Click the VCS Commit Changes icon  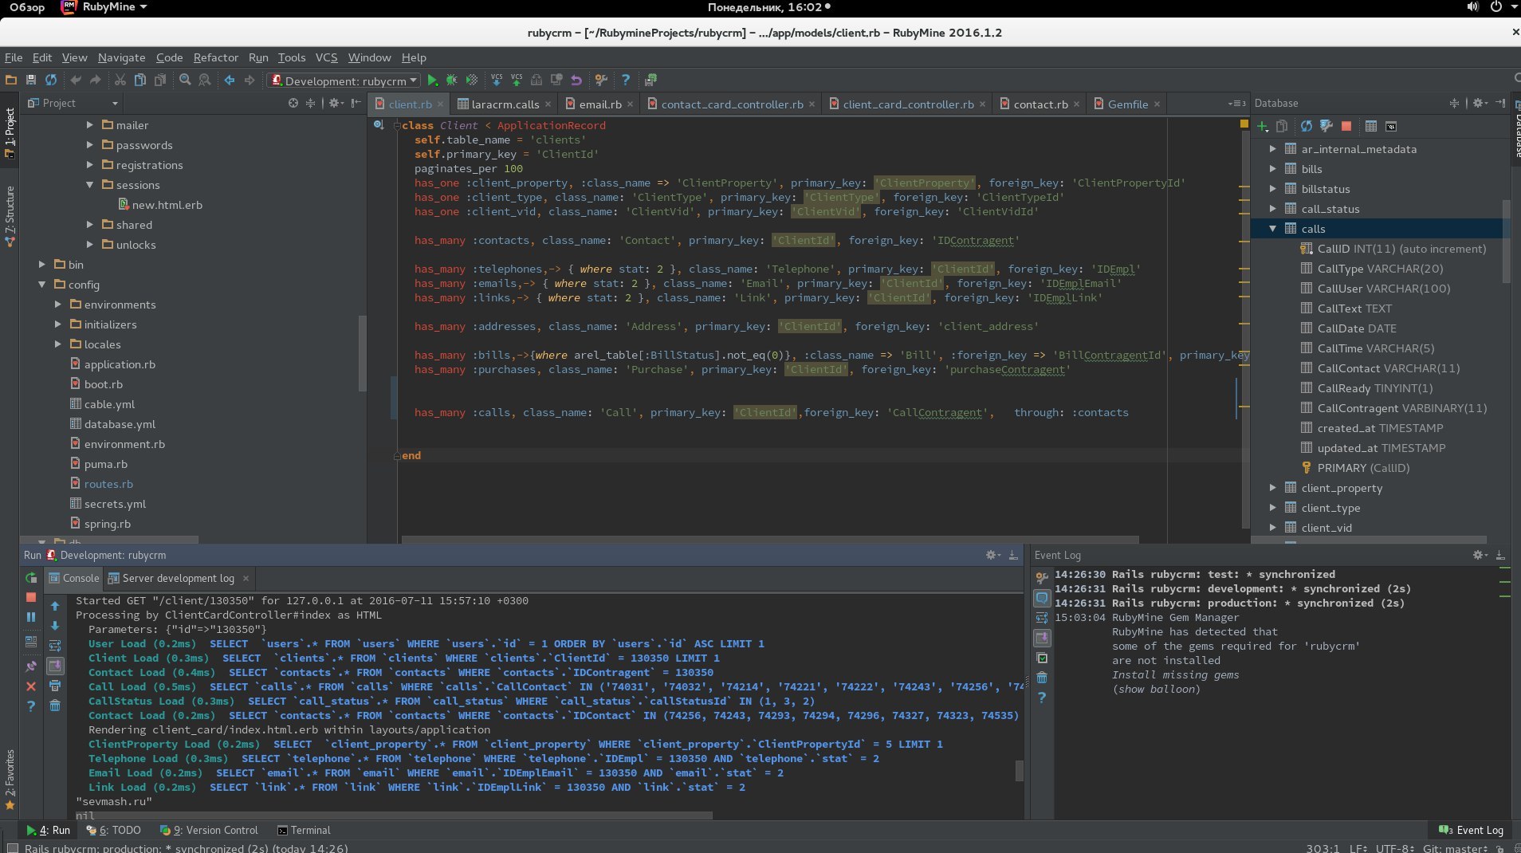(517, 80)
